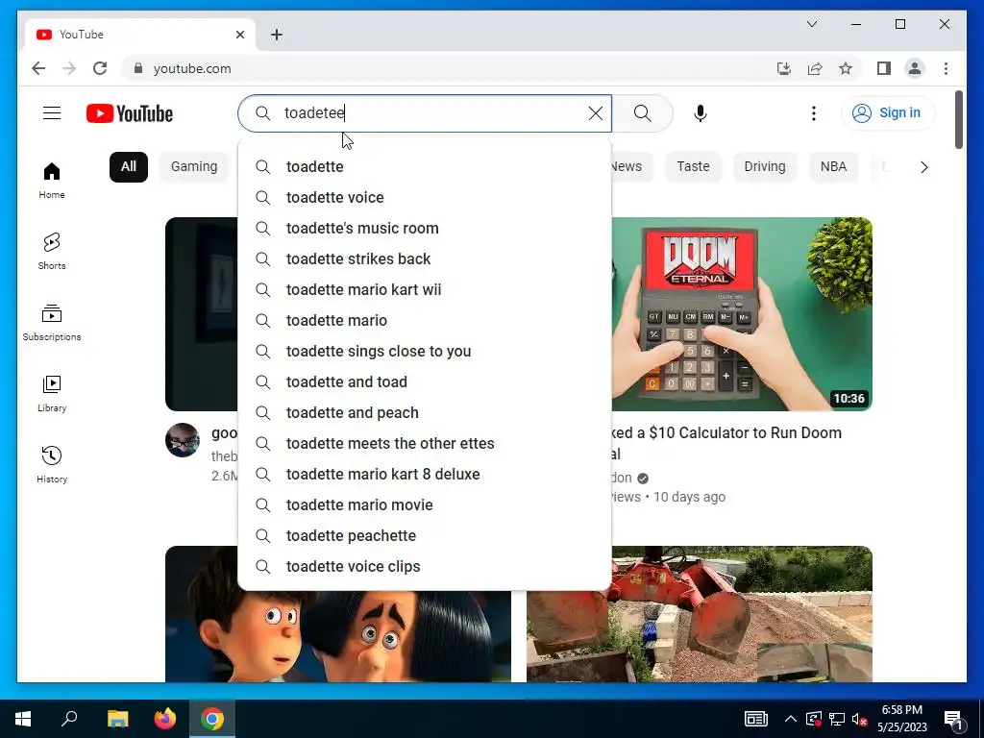The image size is (984, 738).
Task: Show hidden system tray icons
Action: pyautogui.click(x=791, y=719)
